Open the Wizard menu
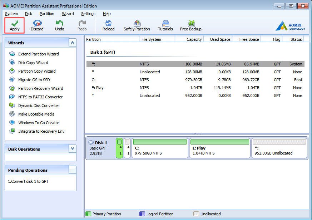312x220 pixels. [x=68, y=14]
